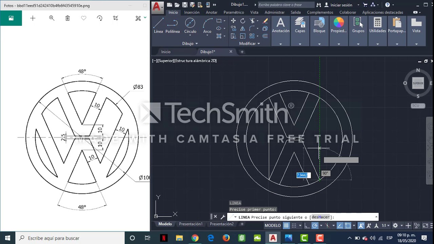Switch to the Inicio file tab
Screen dimensions: 434x244
(x=166, y=52)
